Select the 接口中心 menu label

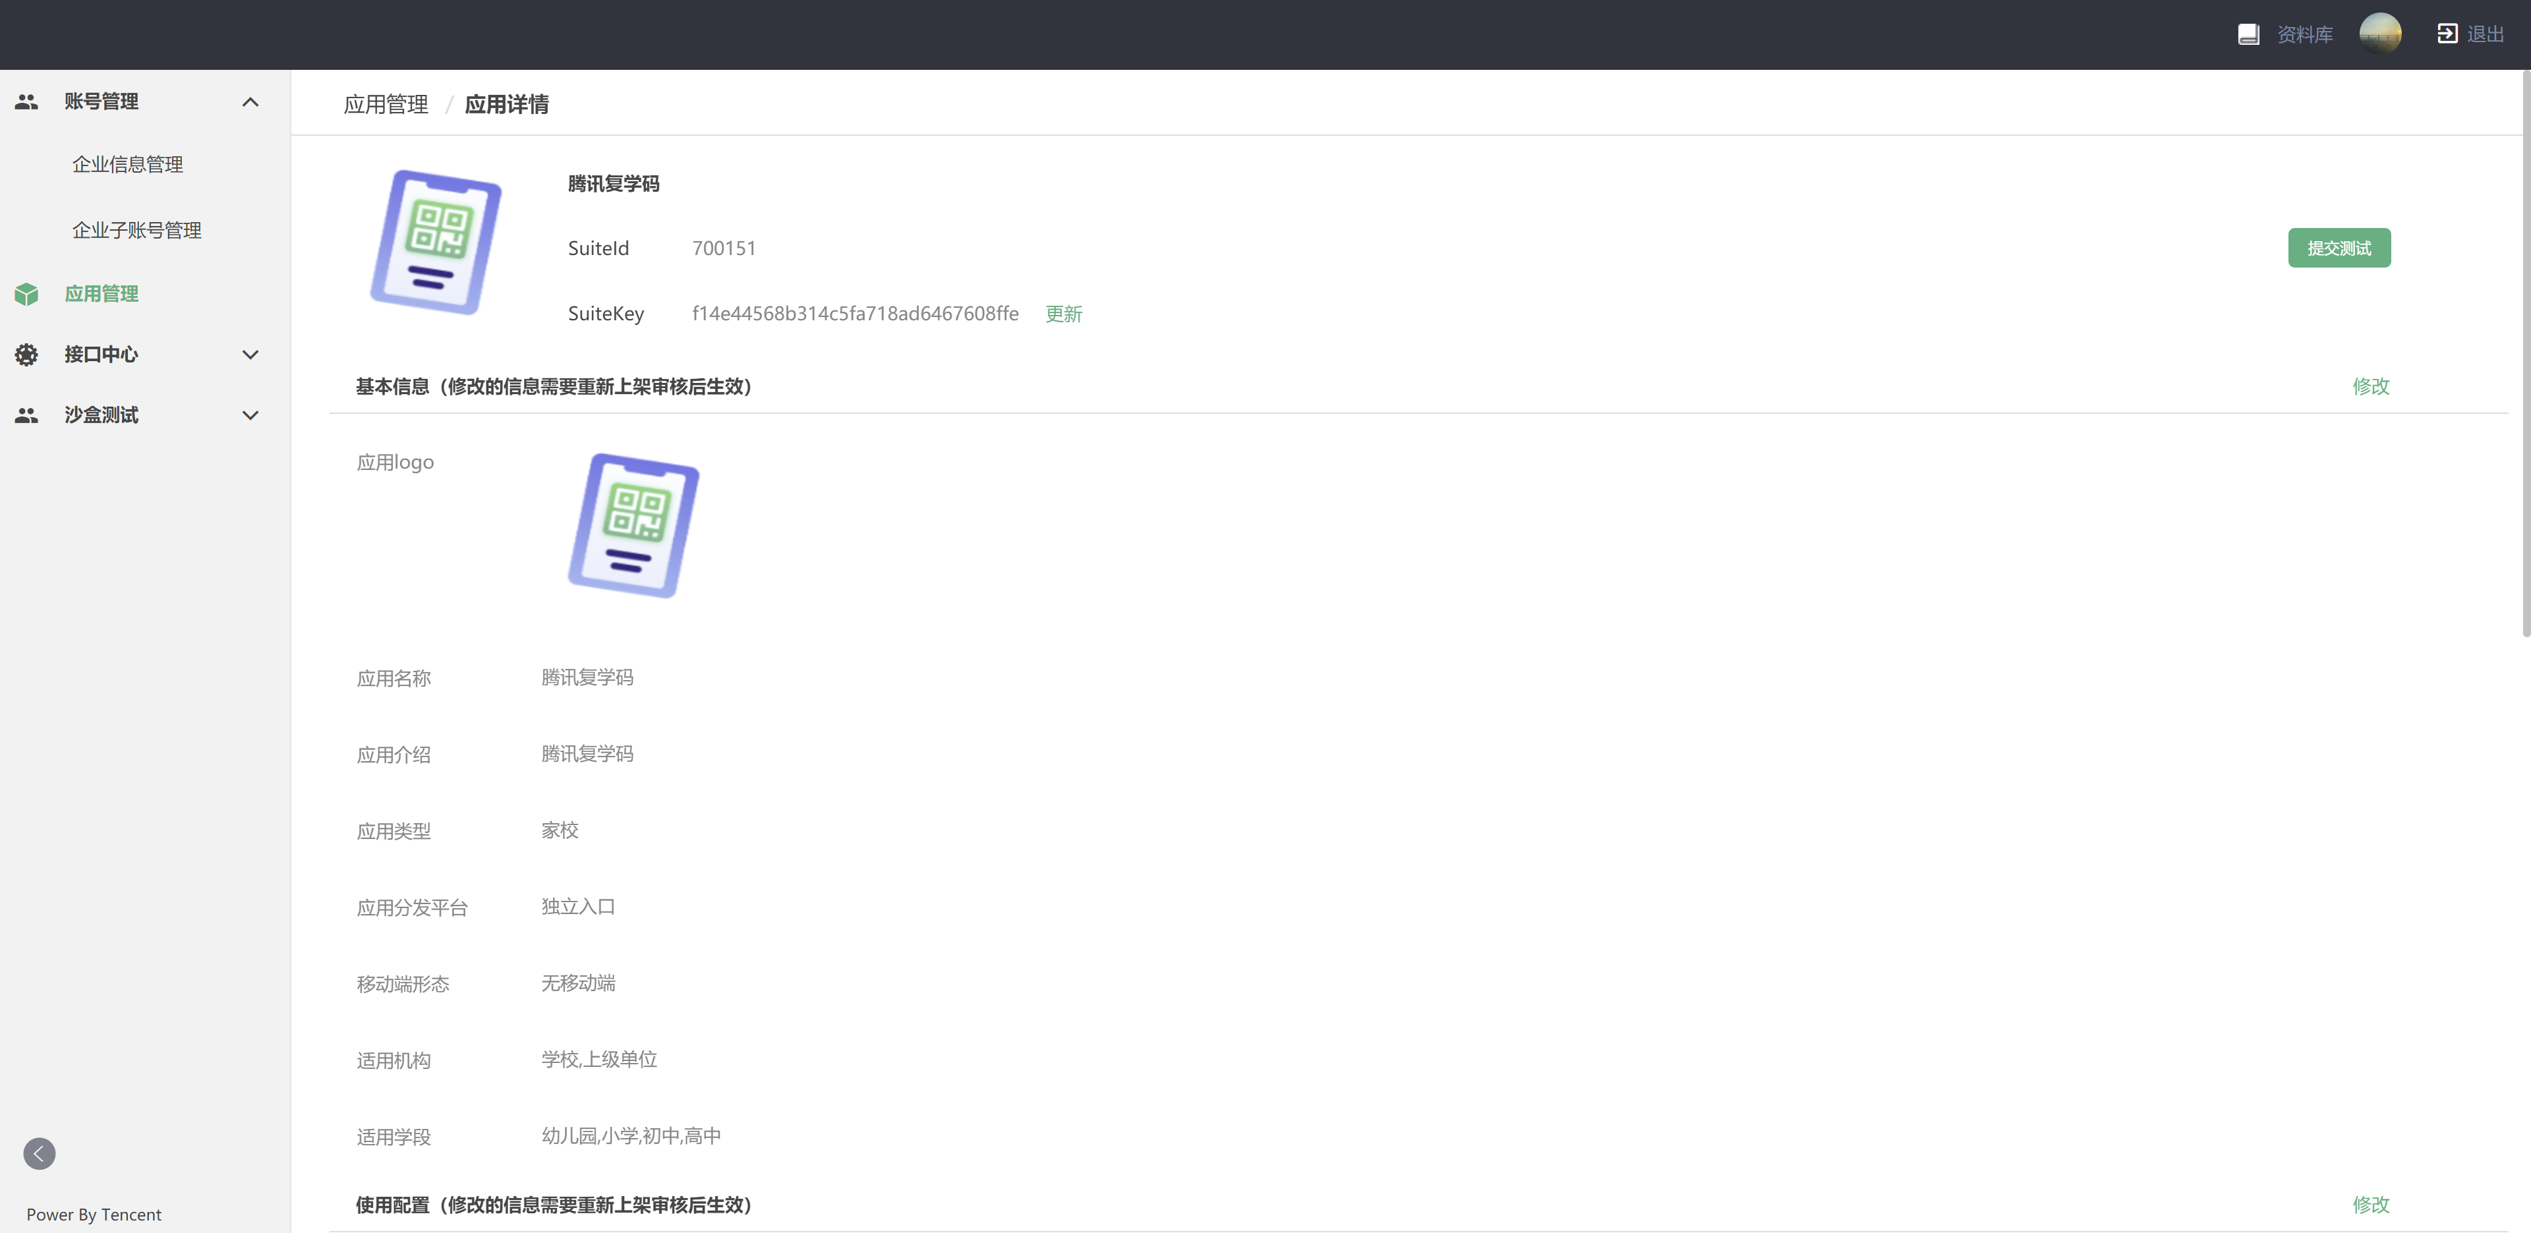(x=102, y=355)
